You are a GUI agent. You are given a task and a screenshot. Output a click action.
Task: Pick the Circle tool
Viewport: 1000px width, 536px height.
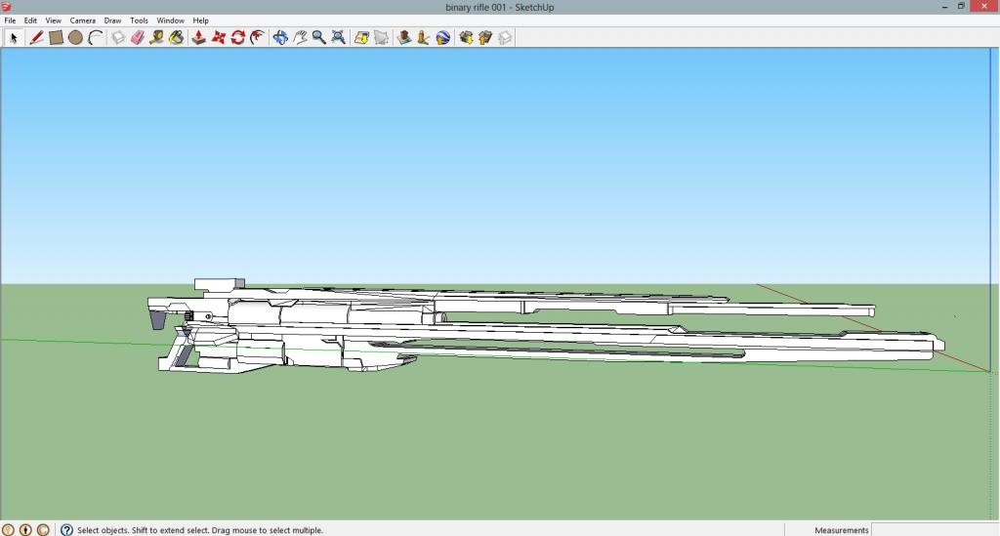(x=75, y=38)
